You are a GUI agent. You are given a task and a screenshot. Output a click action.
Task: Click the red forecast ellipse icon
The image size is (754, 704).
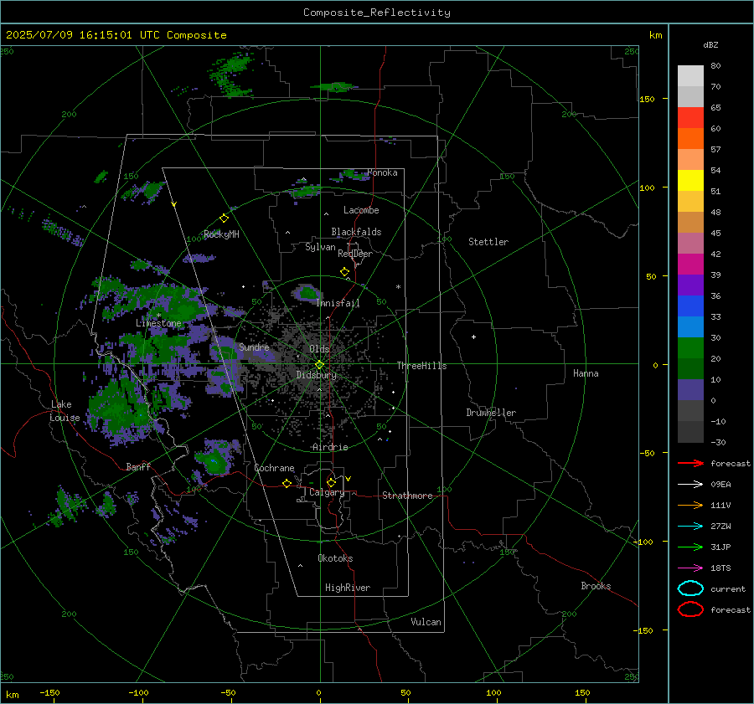coord(690,609)
